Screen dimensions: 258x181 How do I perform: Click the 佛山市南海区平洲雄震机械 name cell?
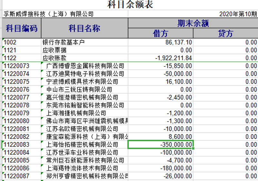pyautogui.click(x=84, y=121)
